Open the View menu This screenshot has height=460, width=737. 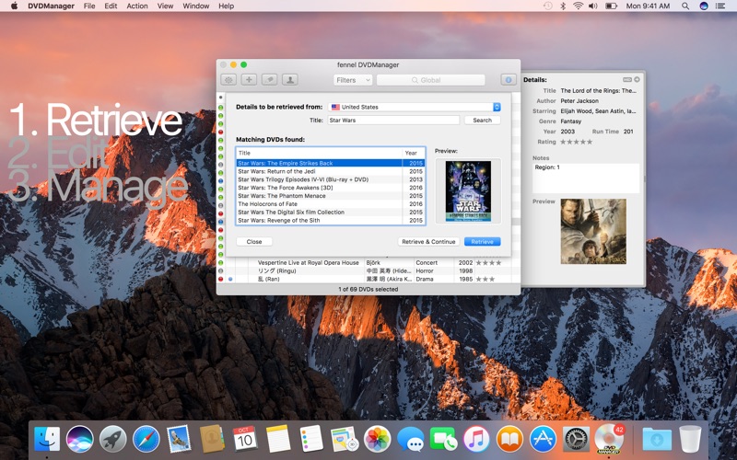click(x=165, y=6)
